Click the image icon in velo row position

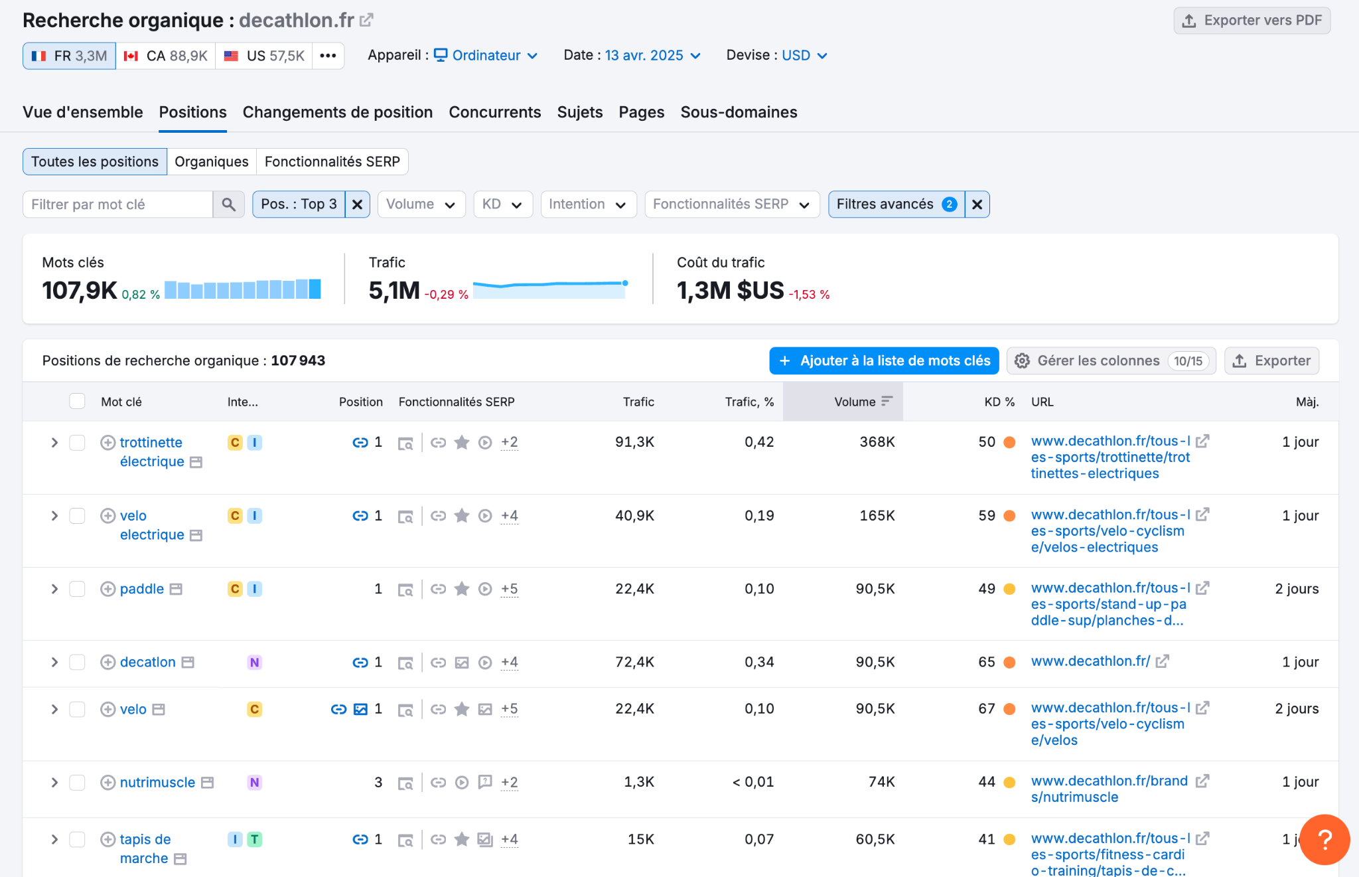(x=360, y=709)
